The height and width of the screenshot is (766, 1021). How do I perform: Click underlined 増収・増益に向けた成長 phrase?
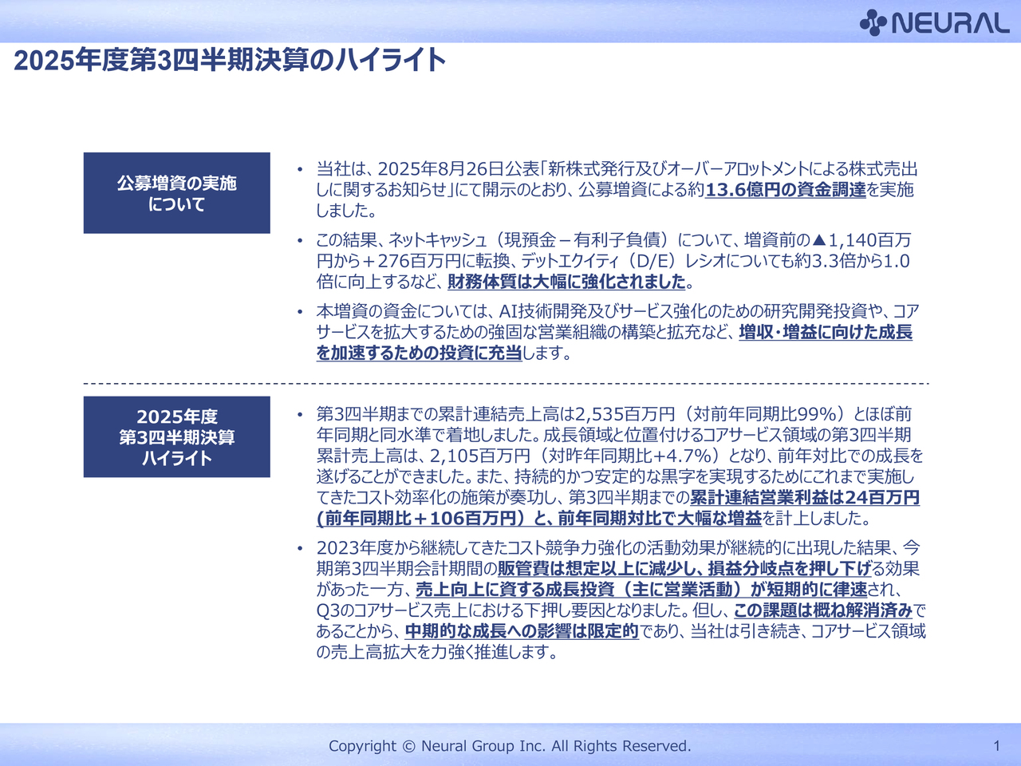pyautogui.click(x=825, y=332)
